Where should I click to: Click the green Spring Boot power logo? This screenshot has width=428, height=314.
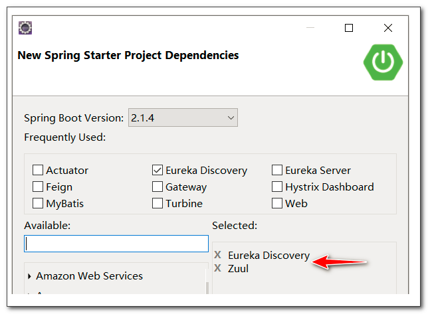tap(383, 62)
